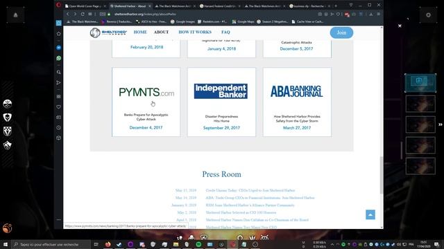
Task: Go back using browser back arrow
Action: [68, 14]
